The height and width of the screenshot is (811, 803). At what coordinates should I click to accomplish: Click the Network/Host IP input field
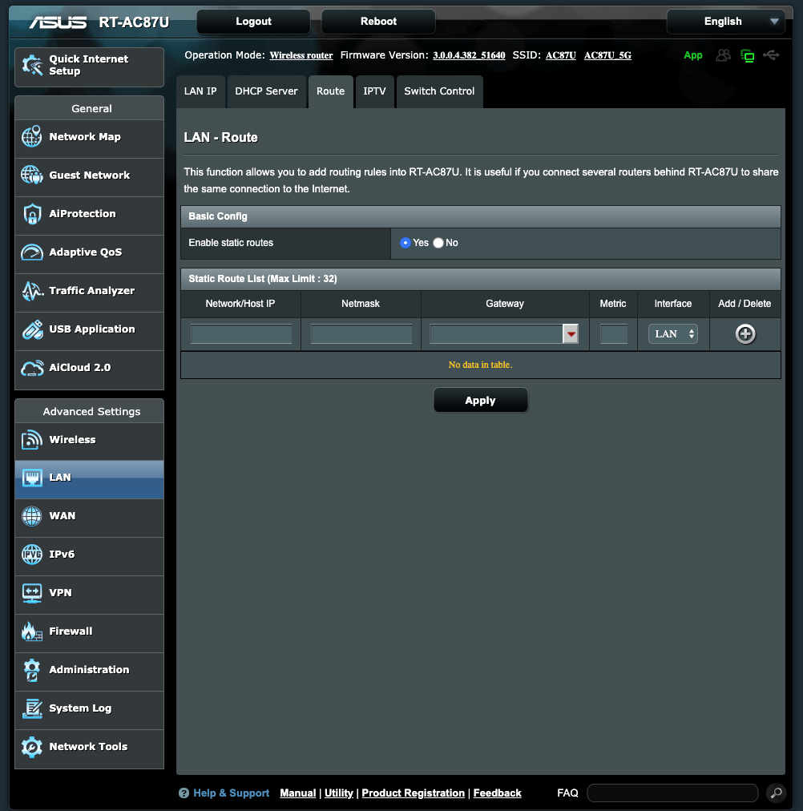pyautogui.click(x=240, y=334)
